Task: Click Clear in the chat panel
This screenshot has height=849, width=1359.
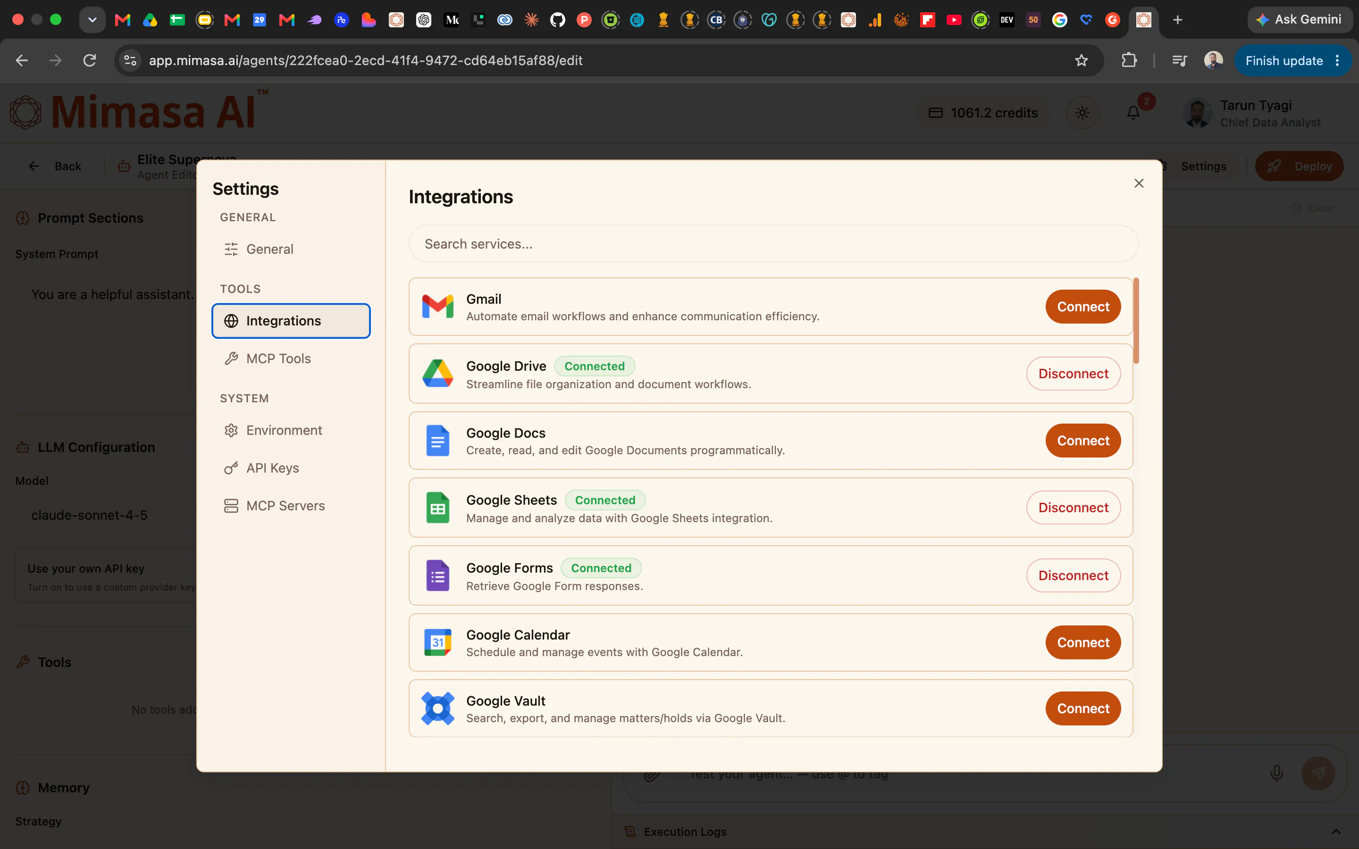Action: [1313, 208]
